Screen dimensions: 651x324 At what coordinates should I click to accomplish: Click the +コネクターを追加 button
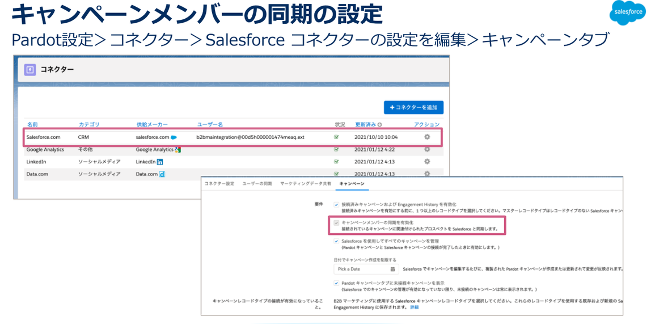[413, 108]
